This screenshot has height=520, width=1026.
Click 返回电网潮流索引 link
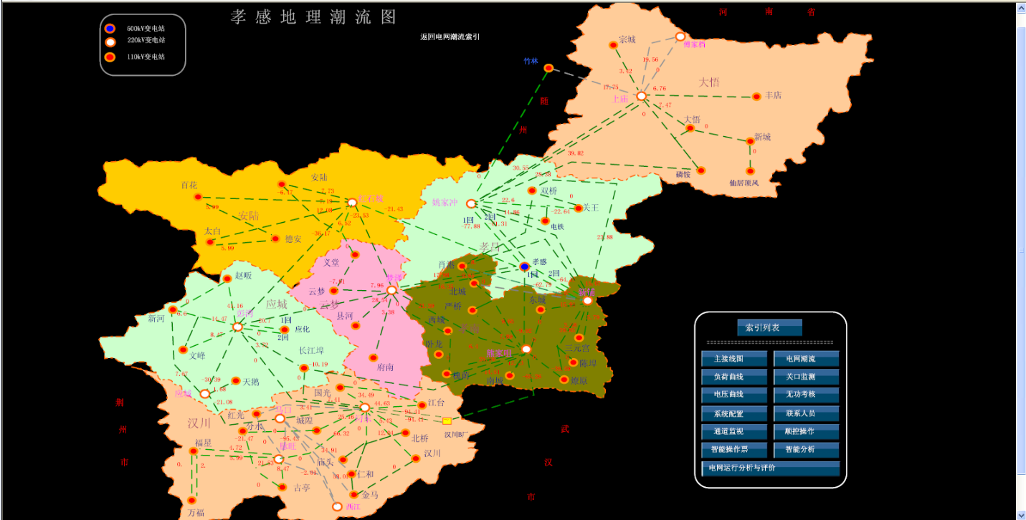[x=450, y=37]
